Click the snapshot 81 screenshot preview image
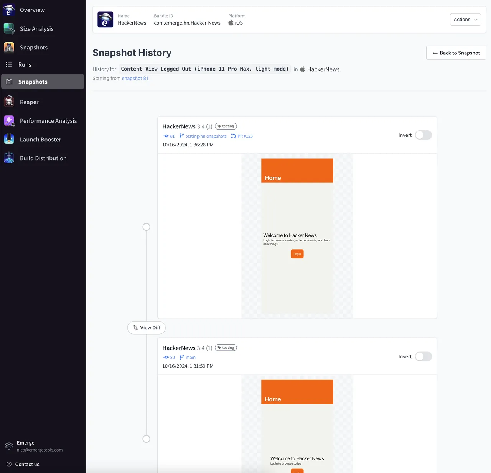This screenshot has width=491, height=473. [x=297, y=236]
